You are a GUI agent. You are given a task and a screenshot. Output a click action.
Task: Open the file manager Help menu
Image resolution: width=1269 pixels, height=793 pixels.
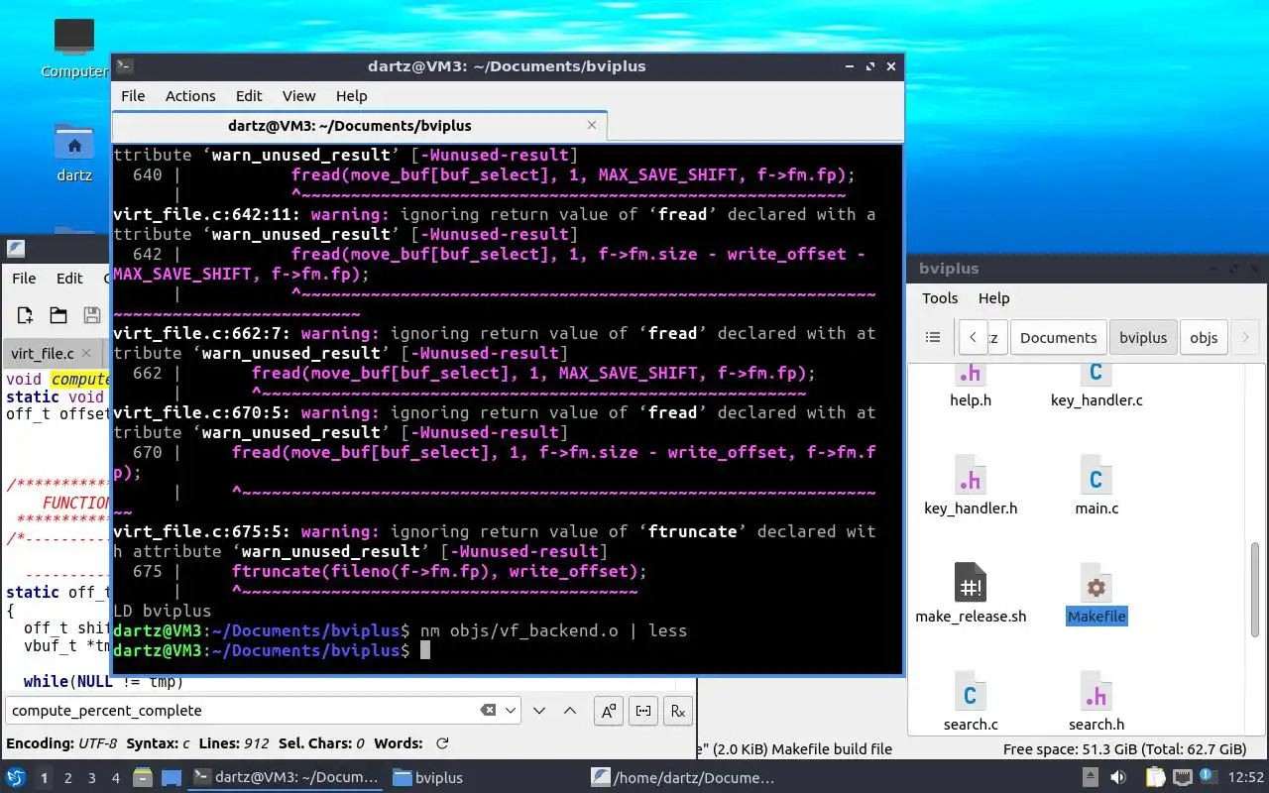(993, 298)
